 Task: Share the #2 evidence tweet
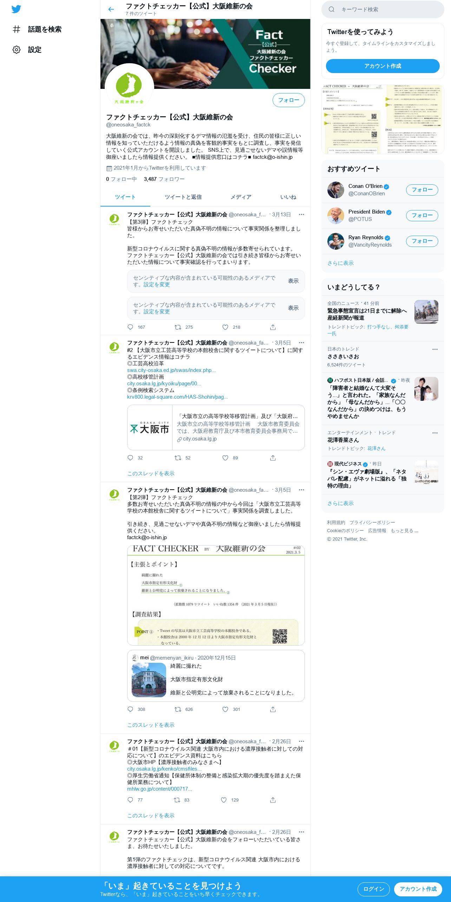(273, 458)
